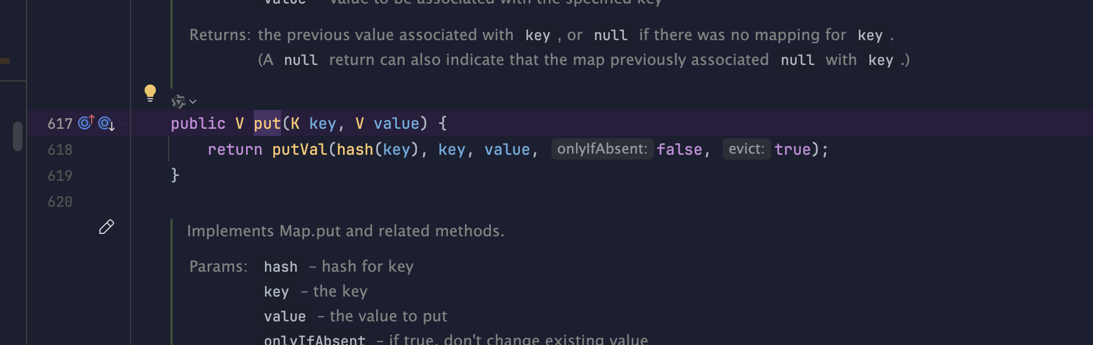Go to implemented method via up-arrow gutter icon

[86, 122]
